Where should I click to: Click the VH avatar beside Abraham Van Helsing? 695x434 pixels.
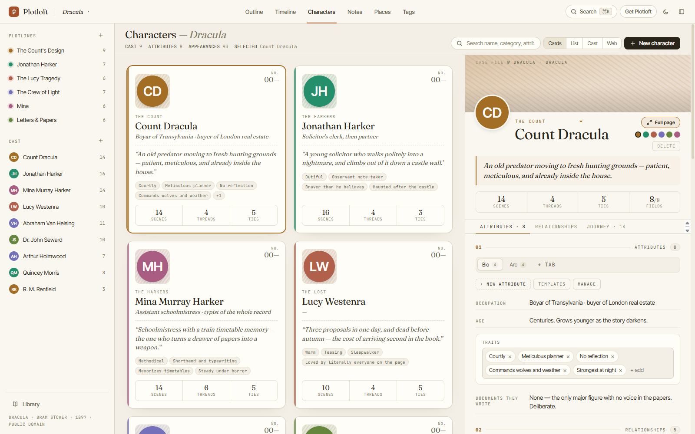[14, 223]
